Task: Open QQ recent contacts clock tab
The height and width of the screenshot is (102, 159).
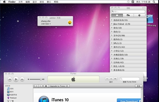Action: 140,15
